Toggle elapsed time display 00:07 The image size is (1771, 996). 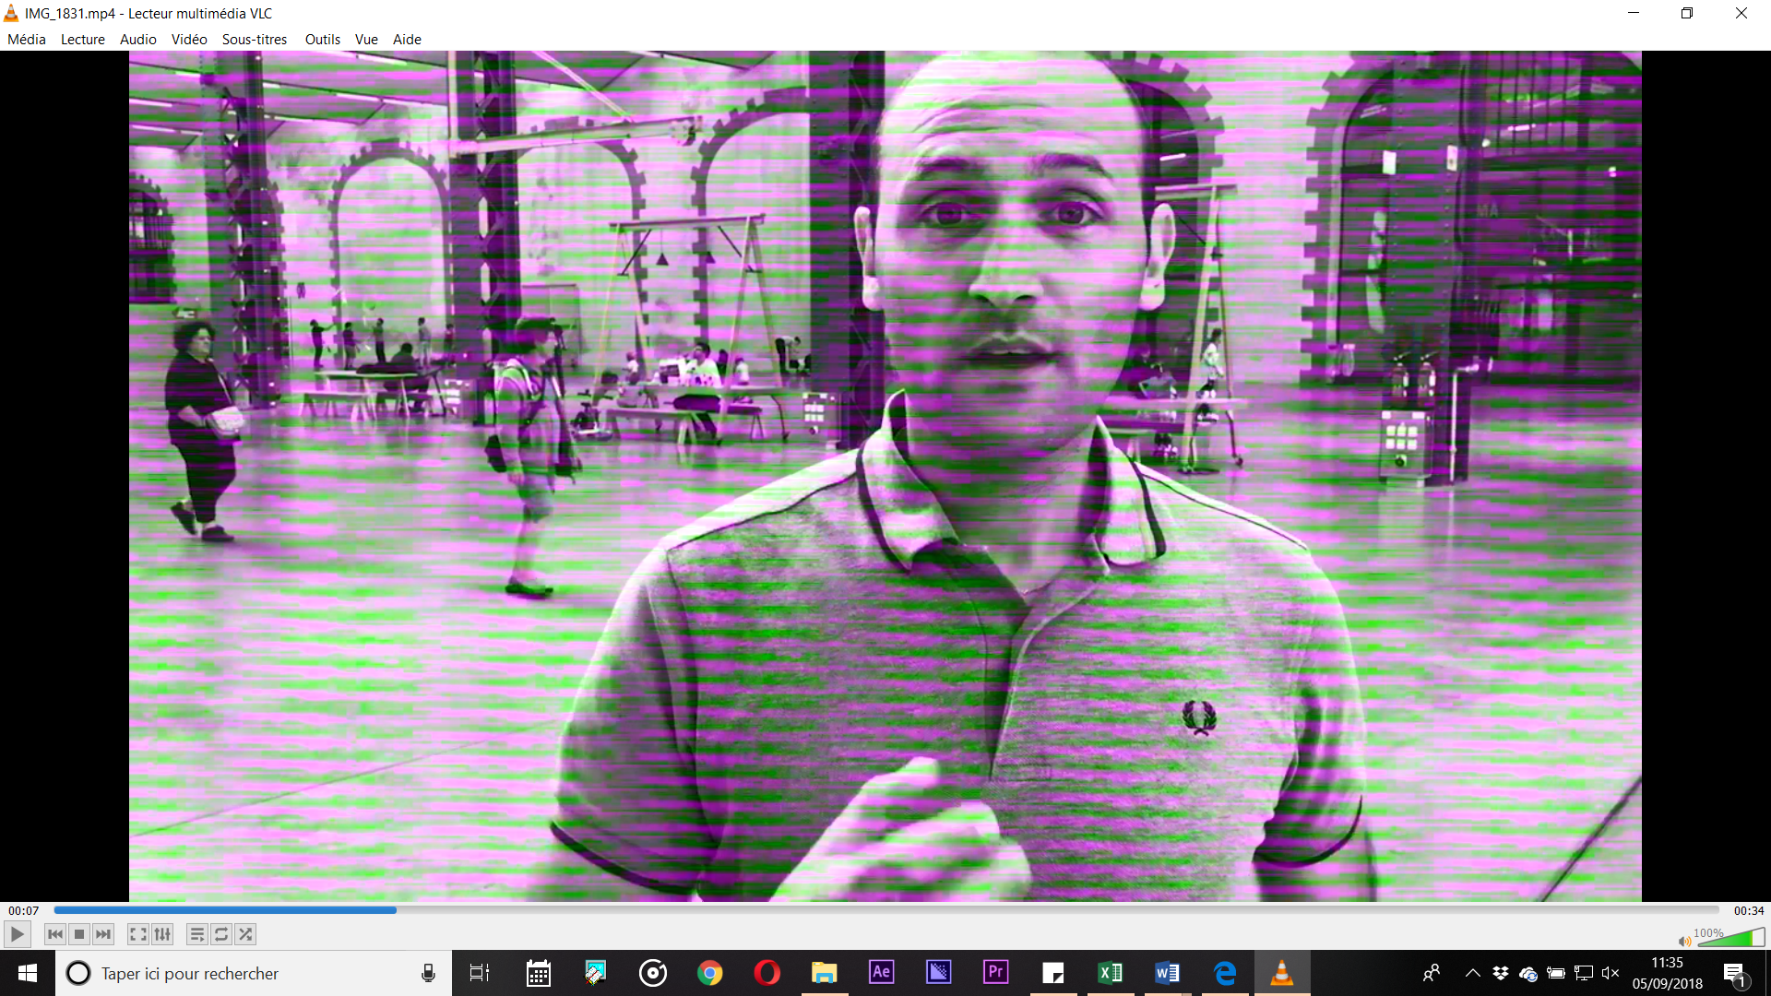(x=24, y=910)
